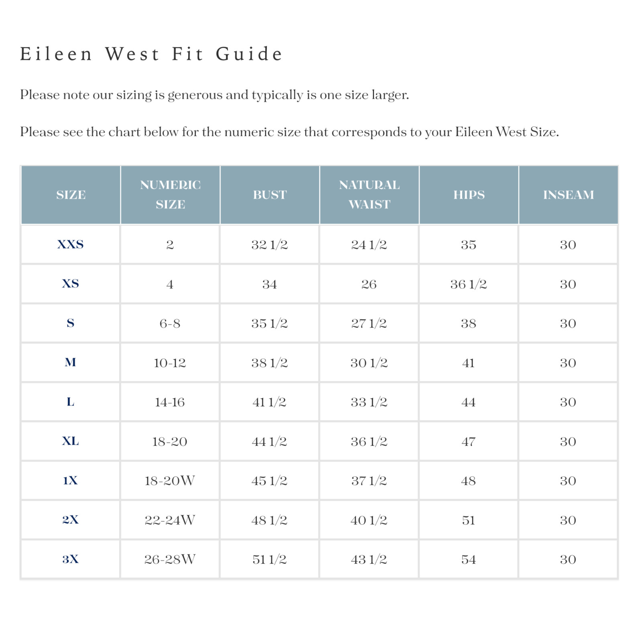
Task: Click the 36 1/2 hips value for XS
Action: click(x=469, y=284)
